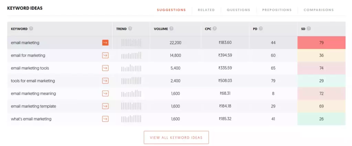
Task: Switch to the Suggestions tab
Action: [x=171, y=10]
